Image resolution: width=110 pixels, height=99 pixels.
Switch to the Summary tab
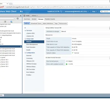tap(27, 19)
